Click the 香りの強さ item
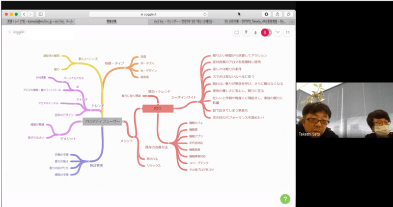The width and height of the screenshot is (393, 207). [62, 162]
